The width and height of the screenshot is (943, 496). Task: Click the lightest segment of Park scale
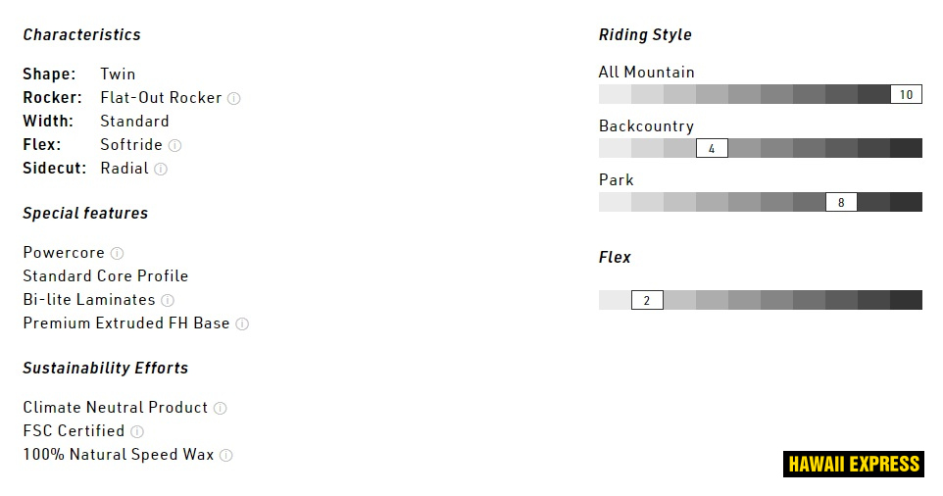[x=615, y=202]
